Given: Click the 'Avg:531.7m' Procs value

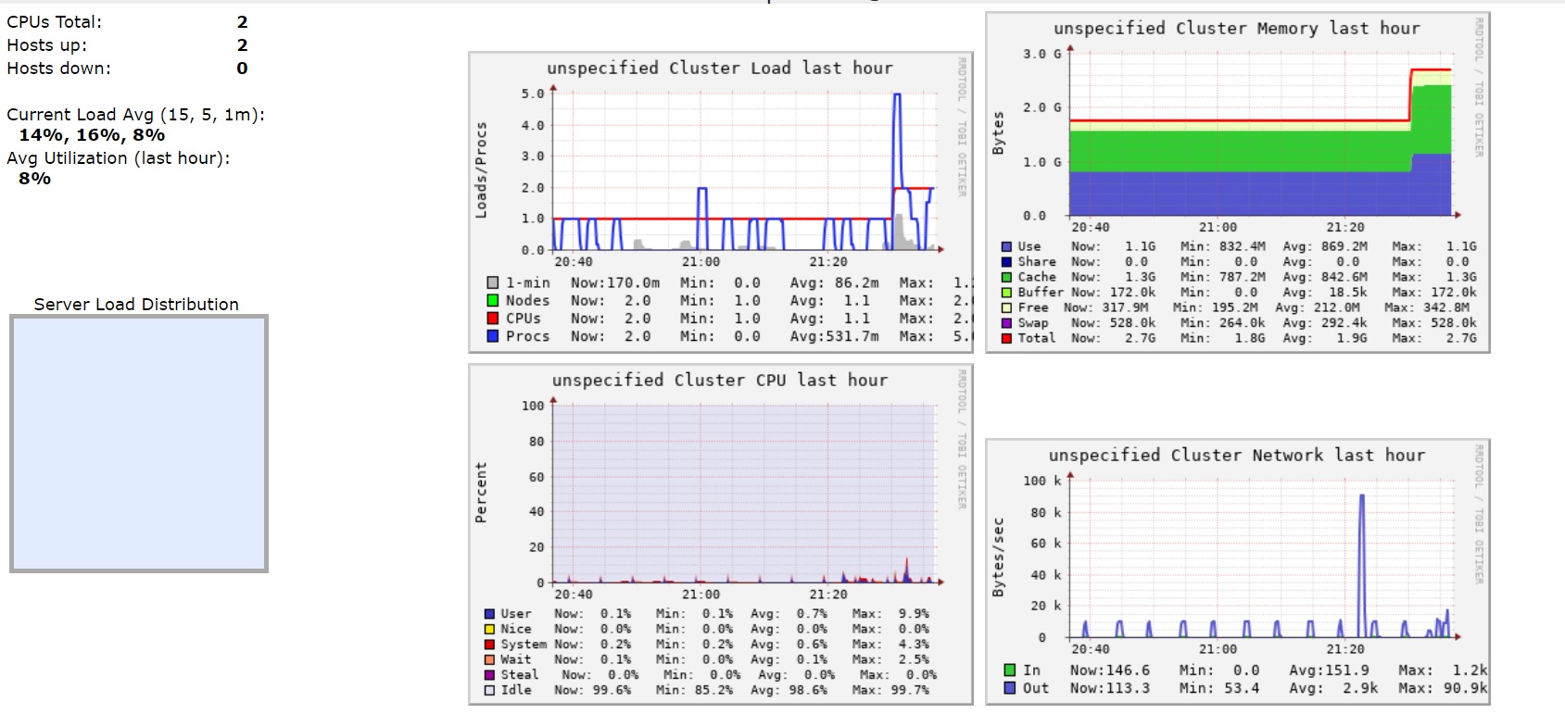Looking at the screenshot, I should 835,336.
